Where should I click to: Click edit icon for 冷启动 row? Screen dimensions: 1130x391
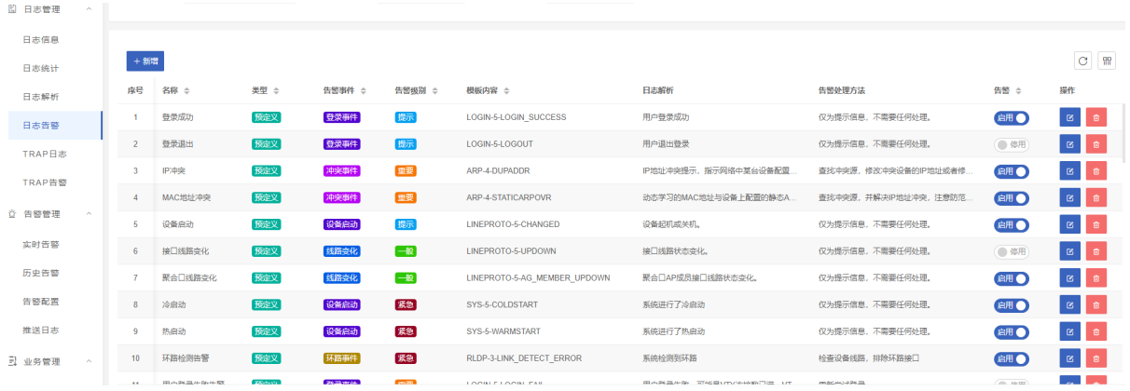click(1069, 304)
